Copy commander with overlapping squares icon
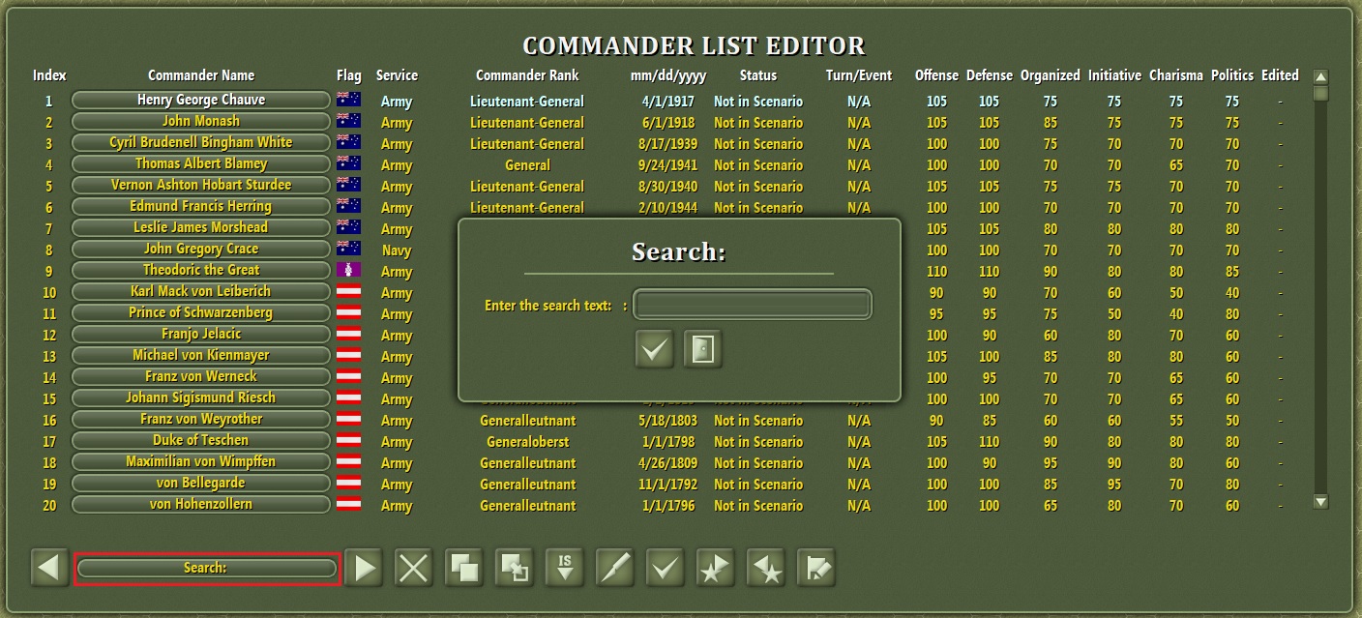The height and width of the screenshot is (618, 1362). click(464, 568)
